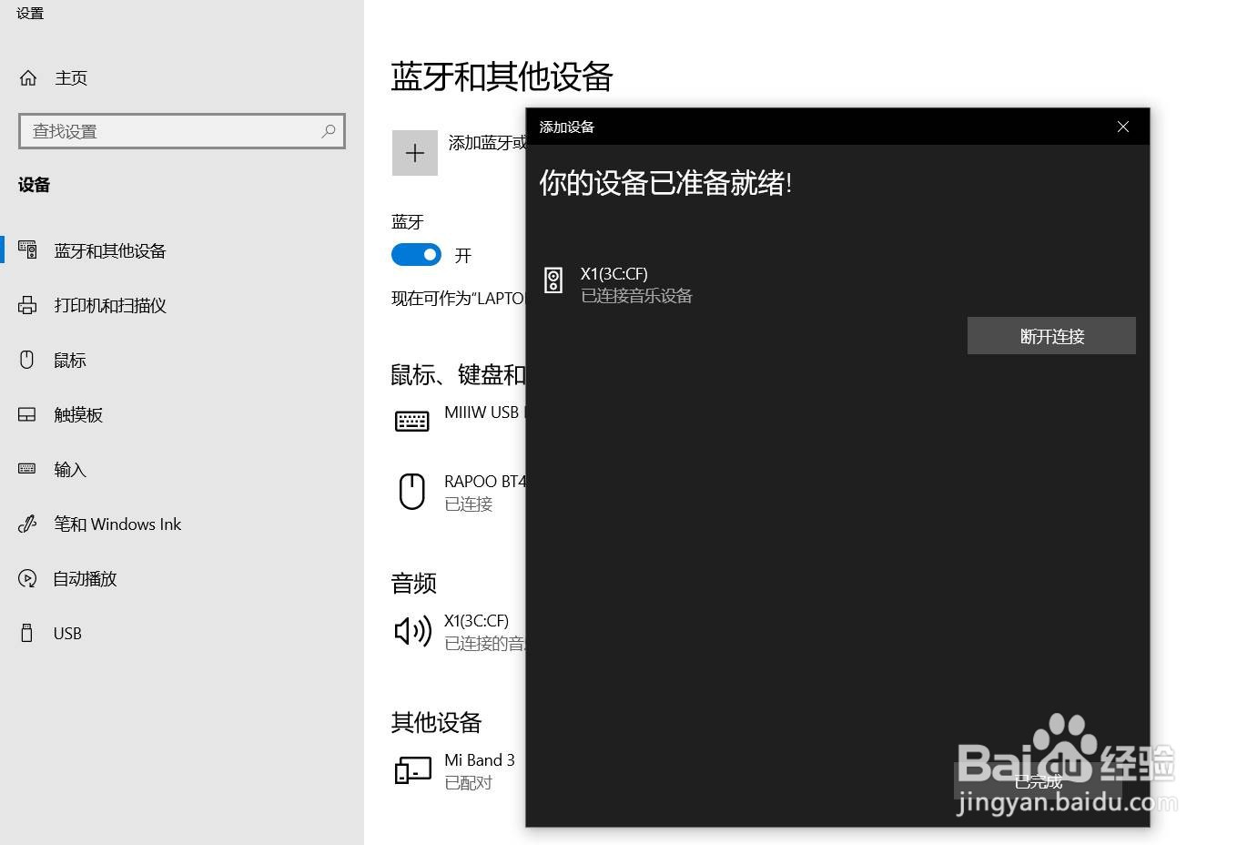Click the pen icon for 笔和 Windows Ink
1247x845 pixels.
pyautogui.click(x=27, y=524)
